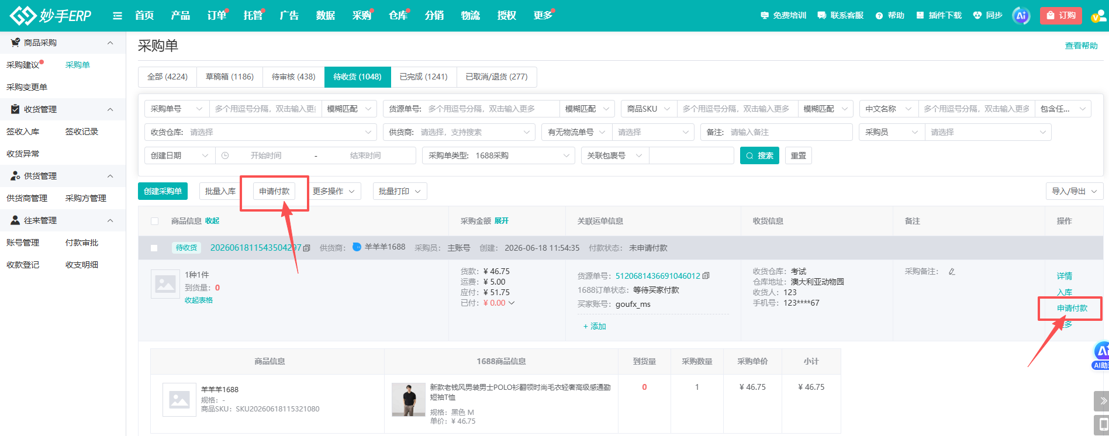Switch to the 草稿箱 (1186) tab
The image size is (1109, 436).
[230, 77]
